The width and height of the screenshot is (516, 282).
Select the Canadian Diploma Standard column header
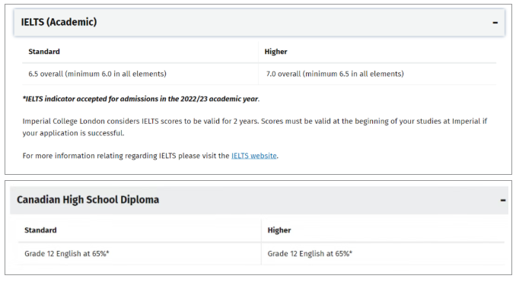(x=40, y=230)
